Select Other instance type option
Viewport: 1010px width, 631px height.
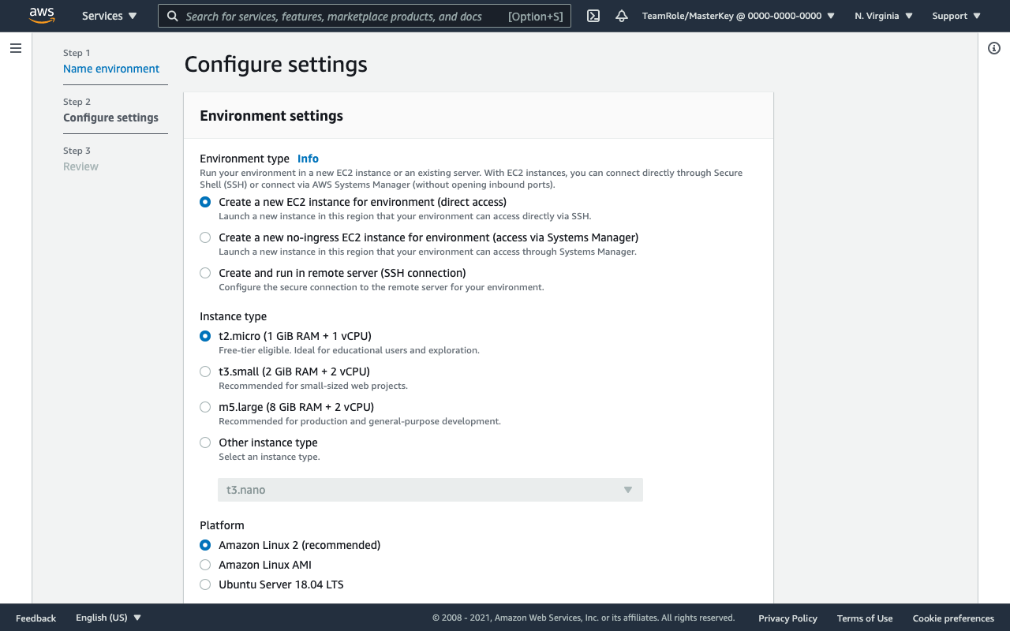205,442
